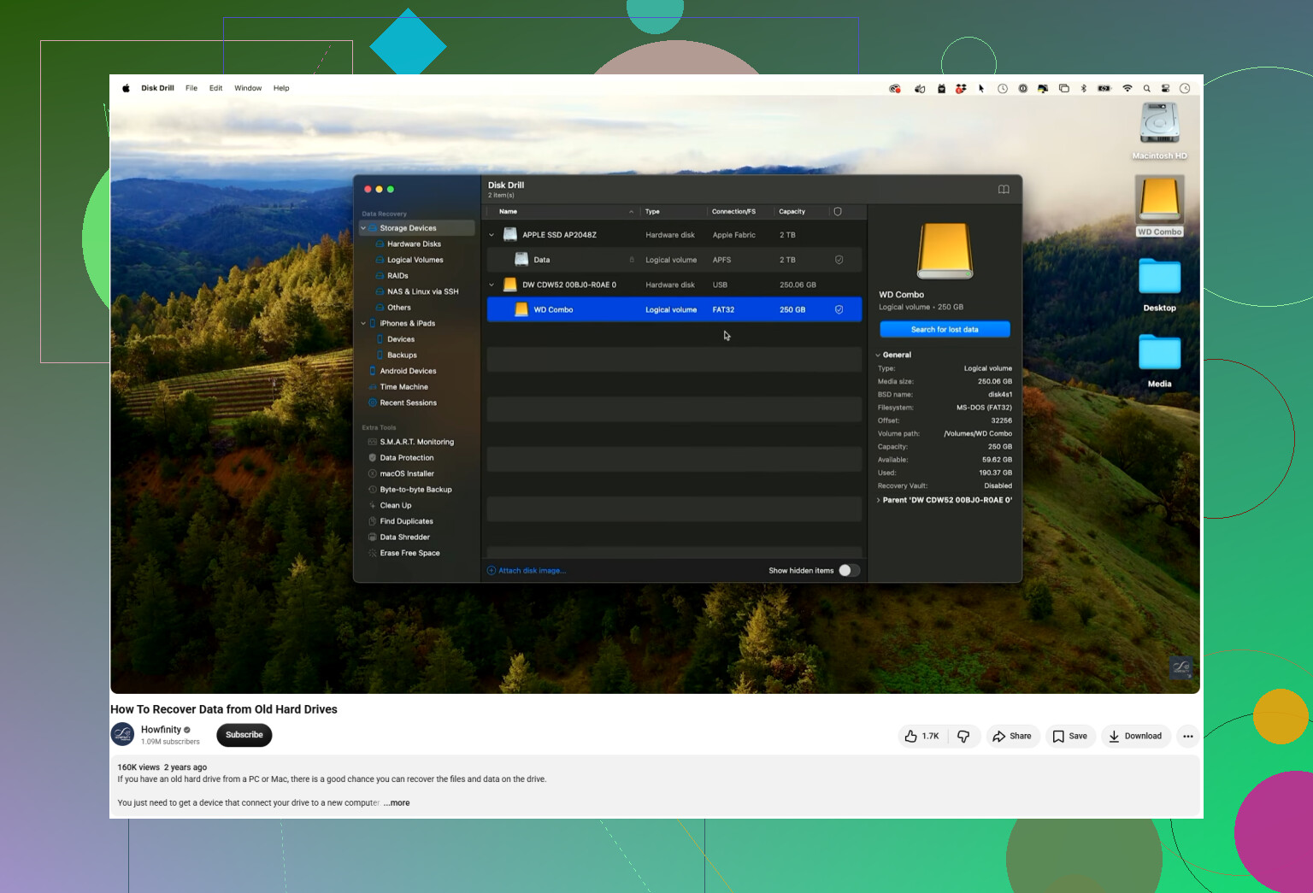Click the dislike thumbs-down icon
The height and width of the screenshot is (893, 1313).
pyautogui.click(x=963, y=736)
